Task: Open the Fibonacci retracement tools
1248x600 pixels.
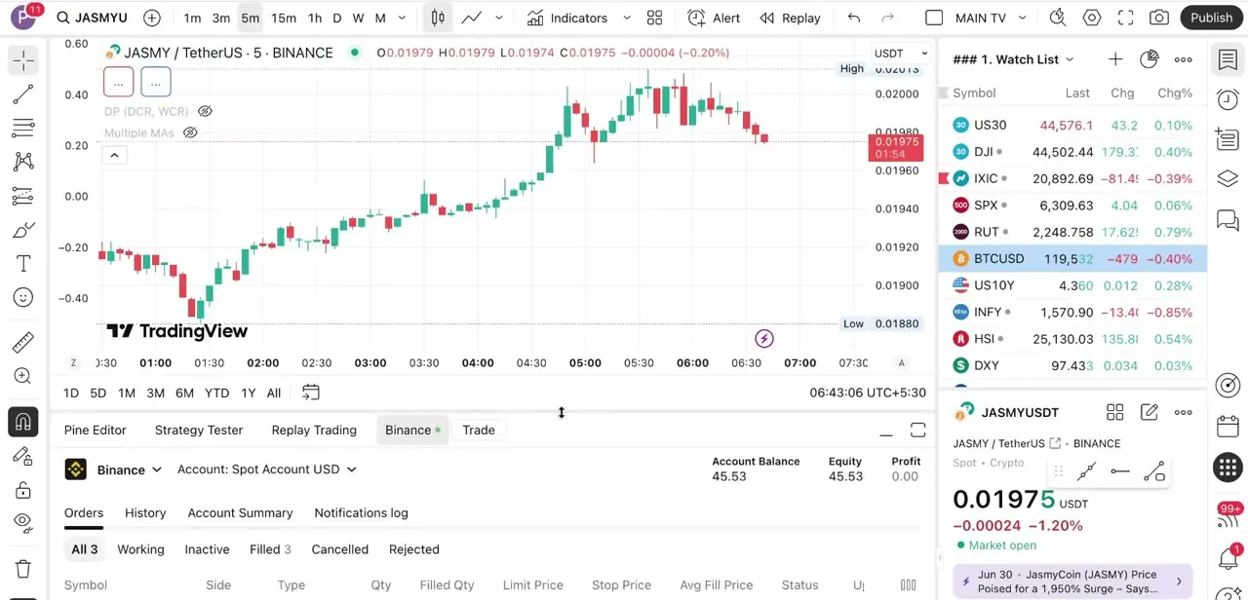Action: click(x=23, y=128)
